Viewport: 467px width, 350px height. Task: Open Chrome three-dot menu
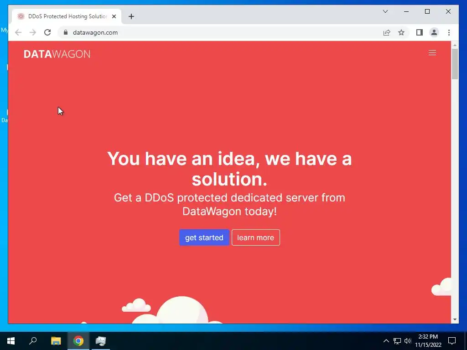point(449,32)
